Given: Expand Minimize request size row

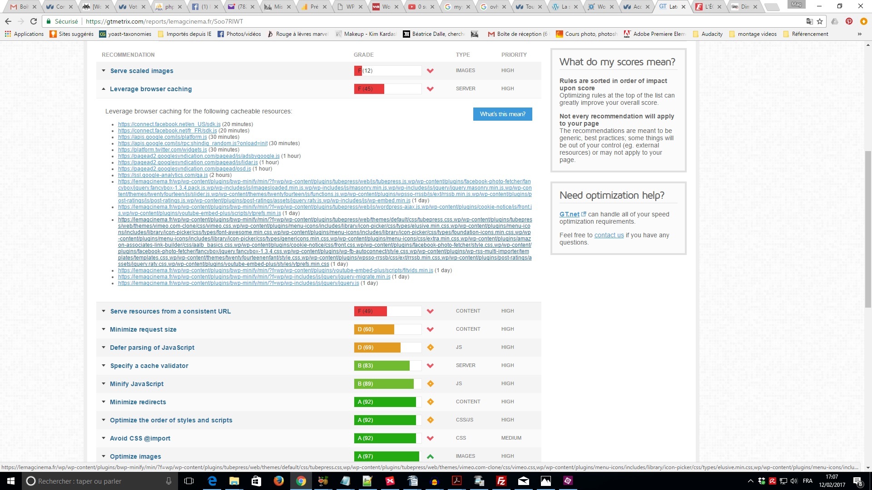Looking at the screenshot, I should [x=143, y=329].
